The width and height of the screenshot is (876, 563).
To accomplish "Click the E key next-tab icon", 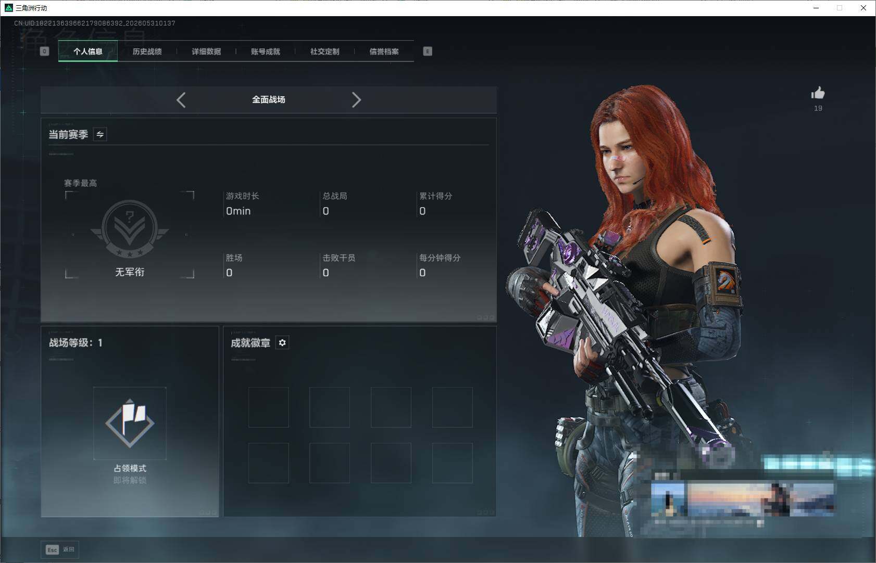I will click(x=428, y=51).
